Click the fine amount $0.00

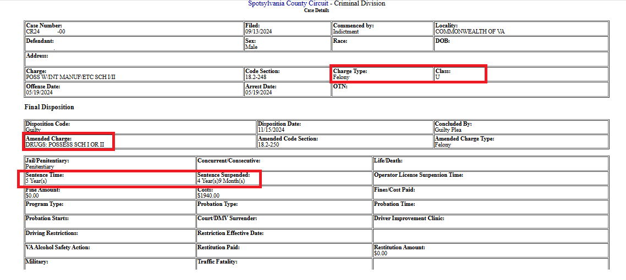pyautogui.click(x=33, y=195)
